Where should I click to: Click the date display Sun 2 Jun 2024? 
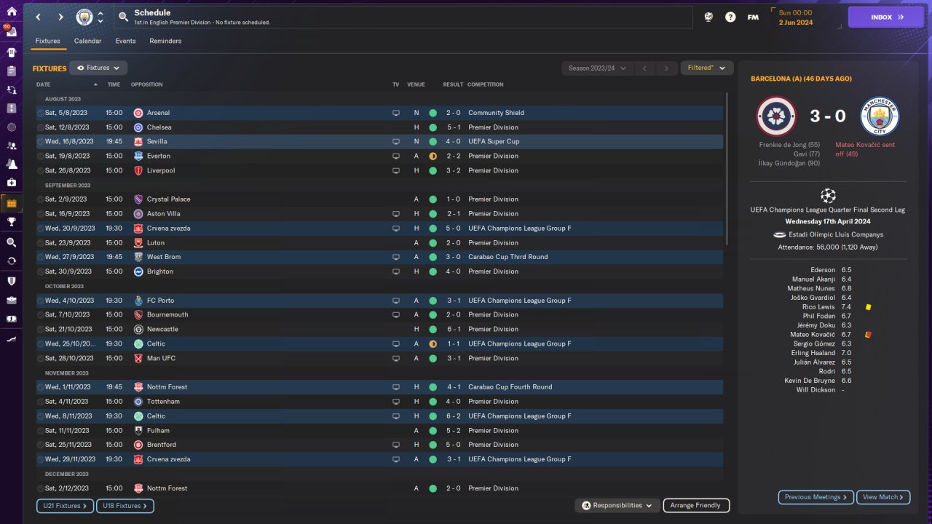coord(796,17)
